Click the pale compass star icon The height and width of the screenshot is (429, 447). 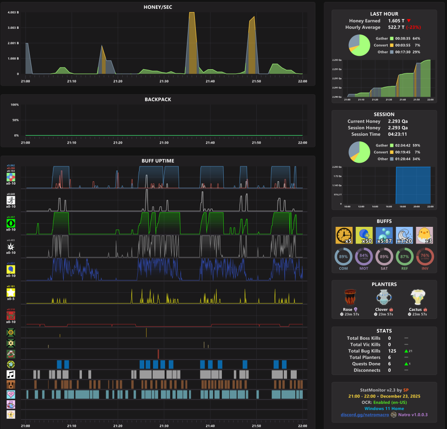tap(11, 415)
